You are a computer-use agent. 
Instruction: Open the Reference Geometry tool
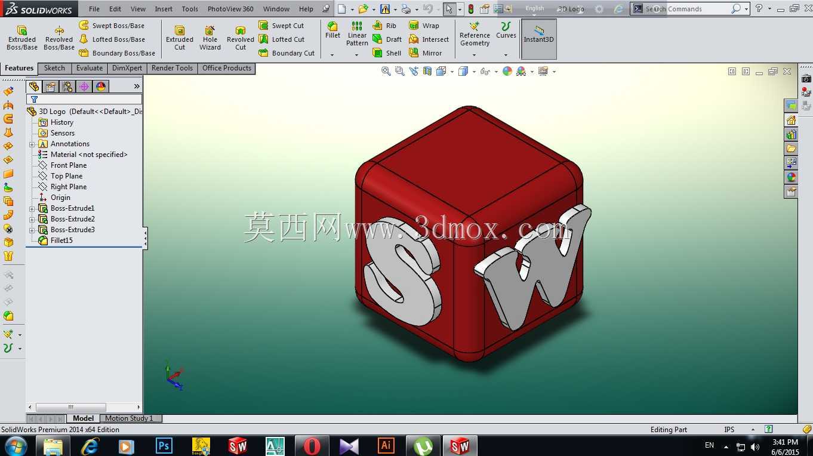pos(475,34)
